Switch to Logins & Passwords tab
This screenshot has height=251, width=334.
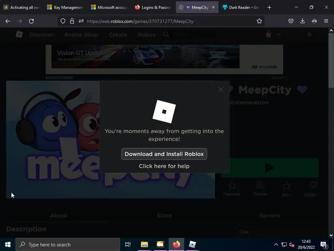pyautogui.click(x=153, y=8)
